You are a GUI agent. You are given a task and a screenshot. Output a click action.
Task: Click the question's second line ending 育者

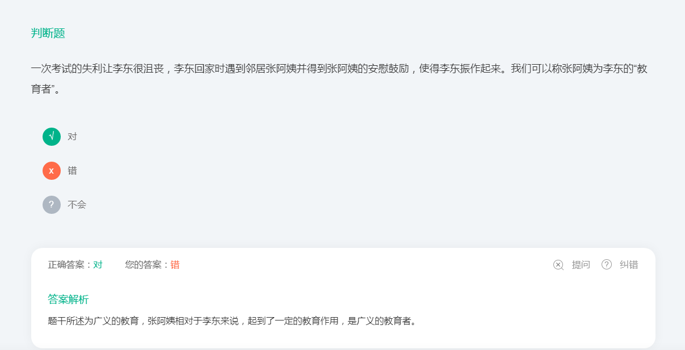click(46, 89)
